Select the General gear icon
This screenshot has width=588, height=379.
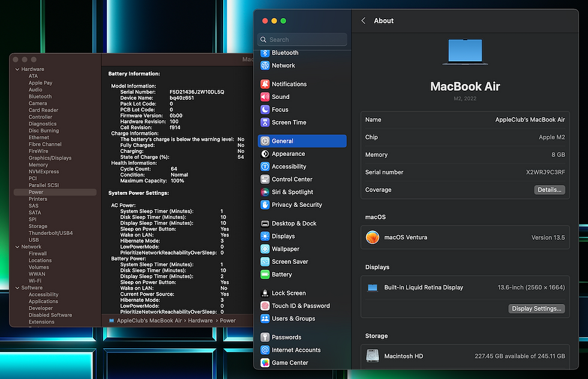point(265,141)
